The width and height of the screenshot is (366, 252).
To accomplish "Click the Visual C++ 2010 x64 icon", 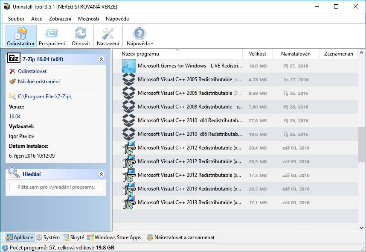I will tap(129, 120).
